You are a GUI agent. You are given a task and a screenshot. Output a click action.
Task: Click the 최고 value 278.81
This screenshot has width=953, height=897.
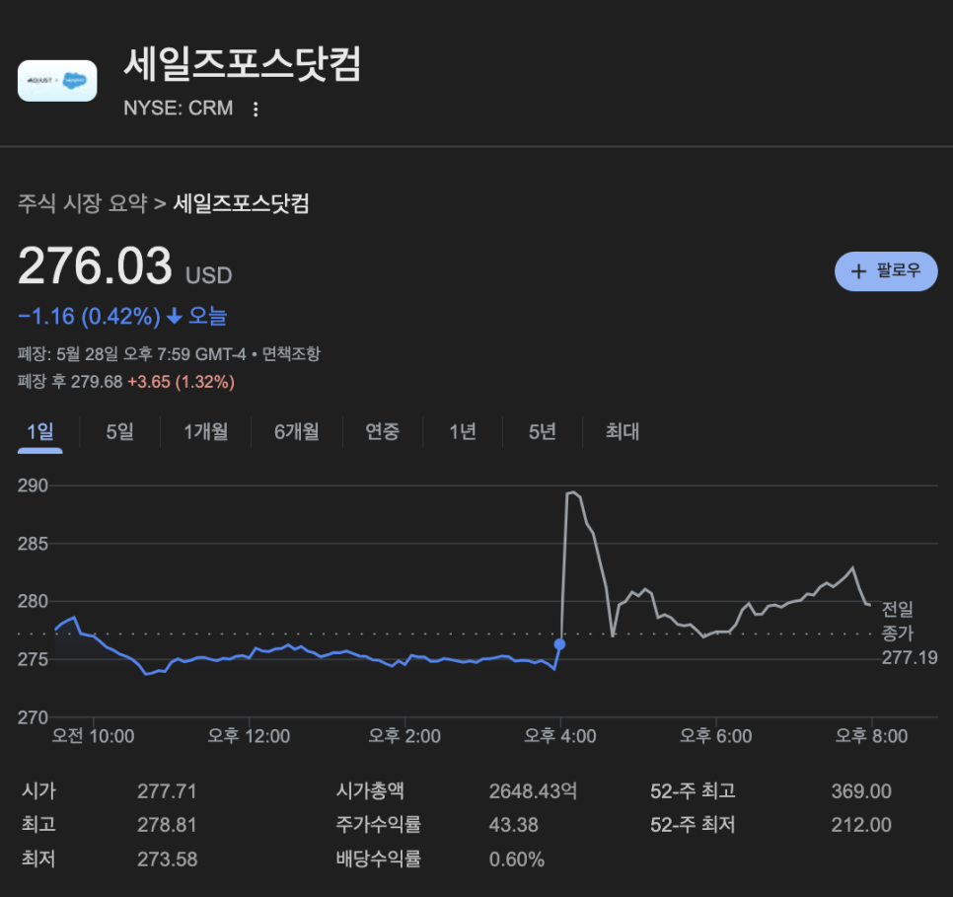[x=167, y=825]
